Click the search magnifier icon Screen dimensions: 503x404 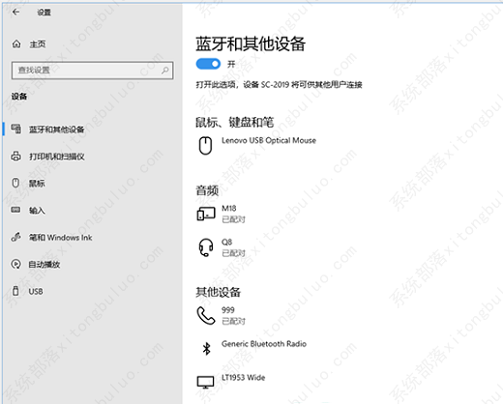(165, 71)
